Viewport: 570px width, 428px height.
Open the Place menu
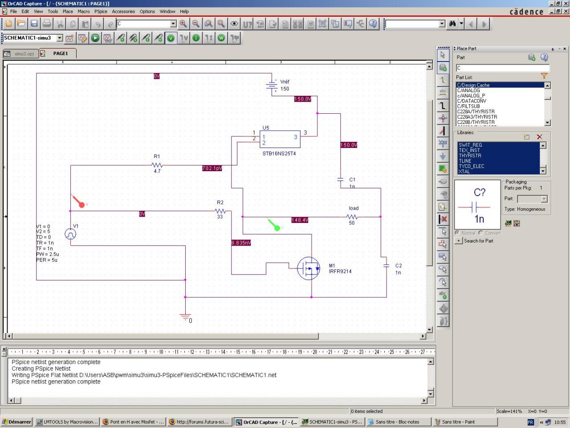[68, 12]
